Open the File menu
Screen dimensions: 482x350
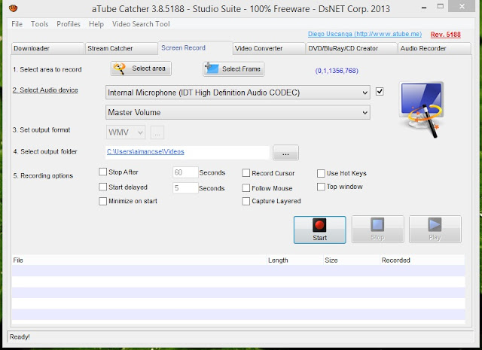pyautogui.click(x=17, y=24)
